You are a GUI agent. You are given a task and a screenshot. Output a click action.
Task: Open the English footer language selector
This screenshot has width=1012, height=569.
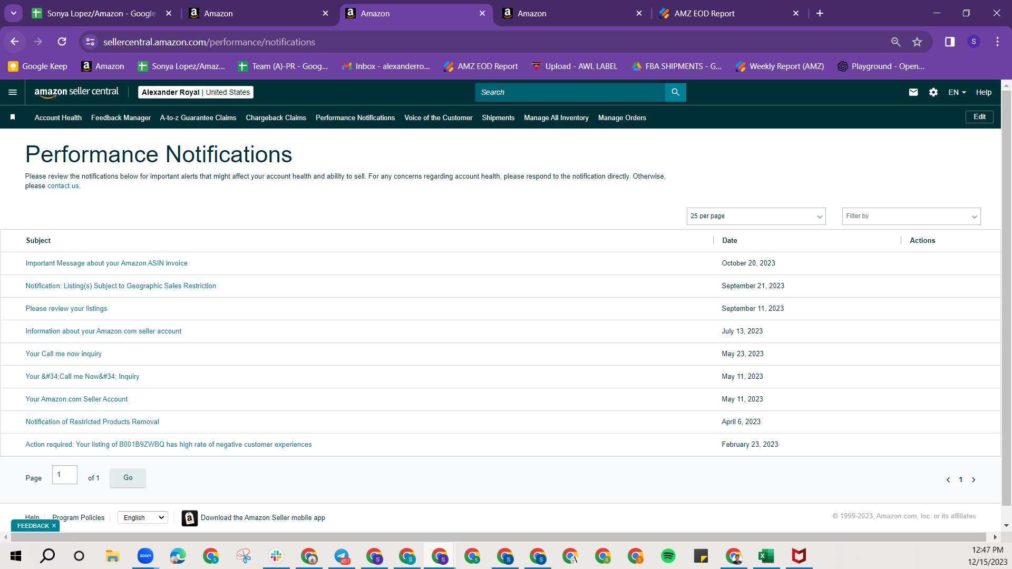pyautogui.click(x=143, y=518)
